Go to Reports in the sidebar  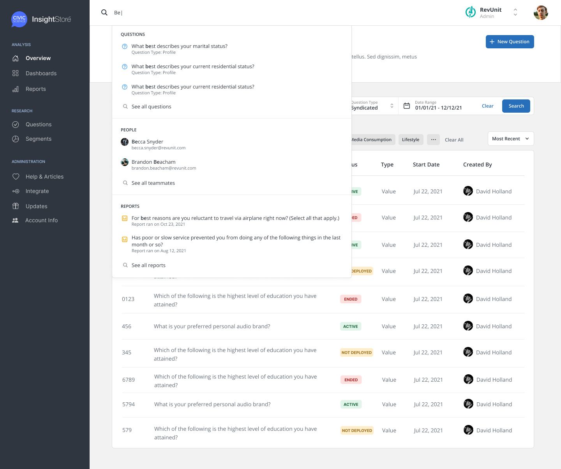click(36, 89)
